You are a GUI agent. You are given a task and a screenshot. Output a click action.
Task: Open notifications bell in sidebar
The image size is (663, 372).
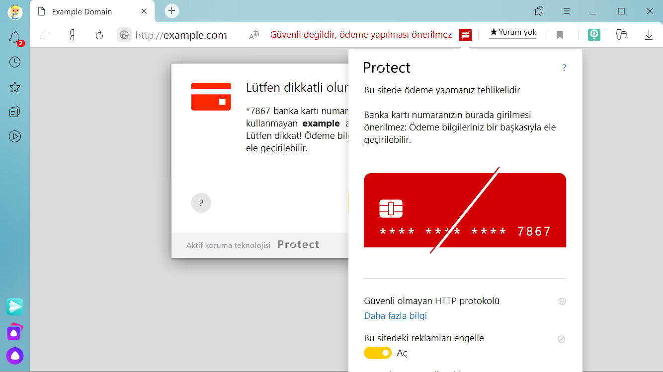click(x=15, y=37)
